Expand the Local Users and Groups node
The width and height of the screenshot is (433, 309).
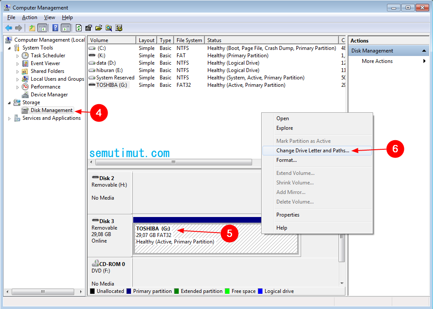(x=17, y=79)
